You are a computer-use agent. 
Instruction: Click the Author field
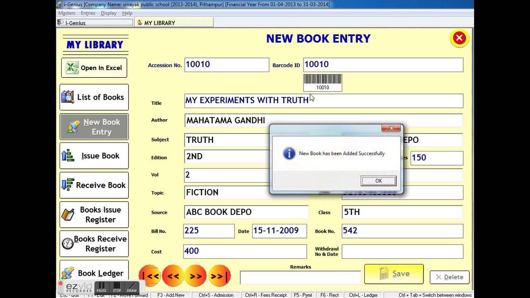click(x=323, y=120)
